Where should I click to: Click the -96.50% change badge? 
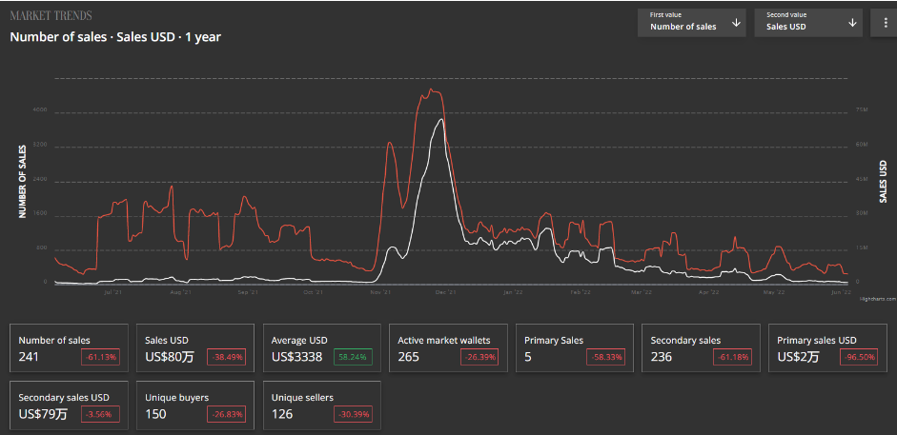(859, 357)
